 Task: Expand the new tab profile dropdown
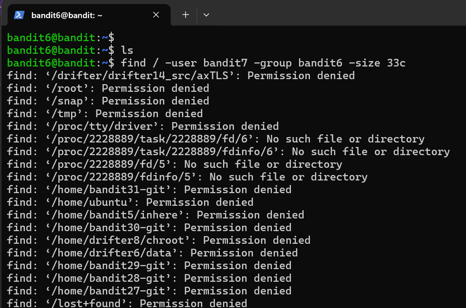coord(206,15)
